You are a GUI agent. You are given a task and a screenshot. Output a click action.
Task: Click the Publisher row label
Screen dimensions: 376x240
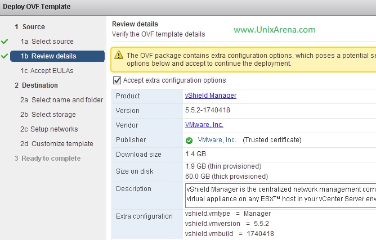pos(131,140)
